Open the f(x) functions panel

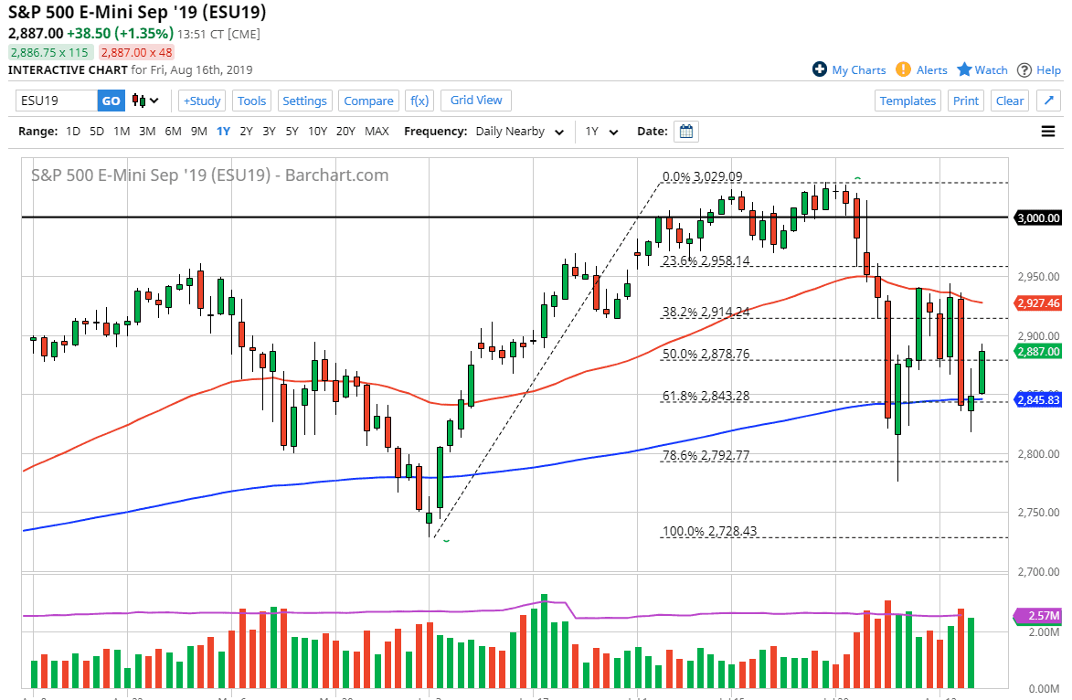click(419, 101)
